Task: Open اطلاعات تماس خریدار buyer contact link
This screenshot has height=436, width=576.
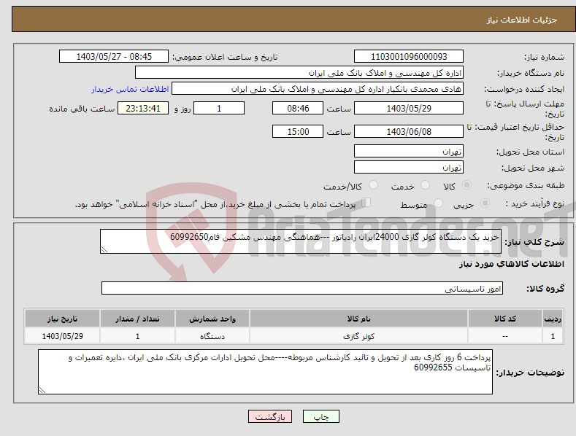Action: click(130, 89)
